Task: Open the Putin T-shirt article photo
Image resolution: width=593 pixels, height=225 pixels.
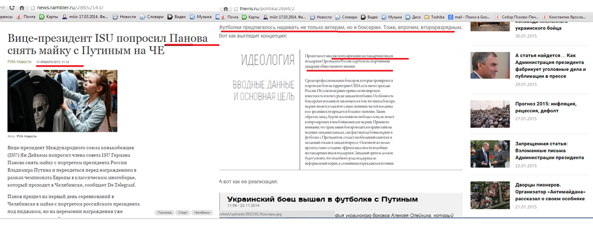Action: (63, 100)
